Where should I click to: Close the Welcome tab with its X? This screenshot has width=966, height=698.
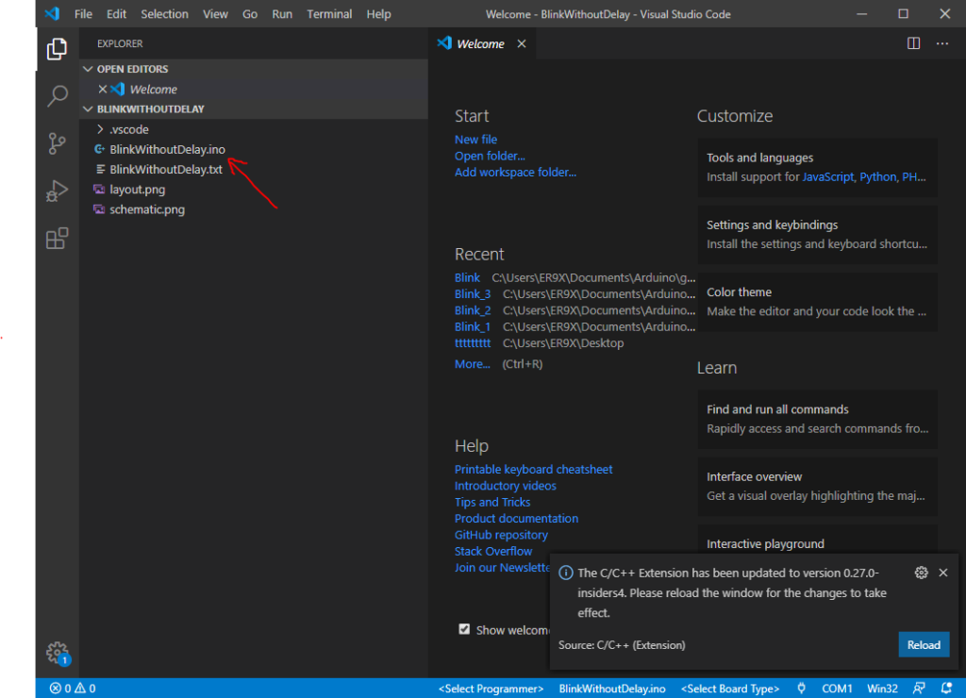pyautogui.click(x=522, y=43)
